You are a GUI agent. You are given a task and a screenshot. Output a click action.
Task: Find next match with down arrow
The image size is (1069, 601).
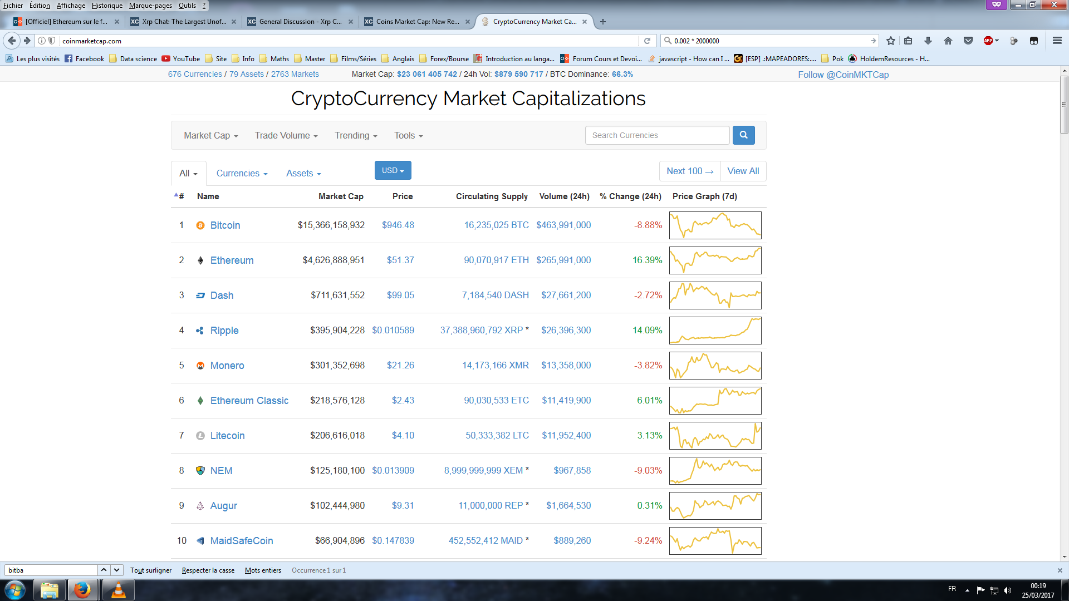tap(116, 570)
